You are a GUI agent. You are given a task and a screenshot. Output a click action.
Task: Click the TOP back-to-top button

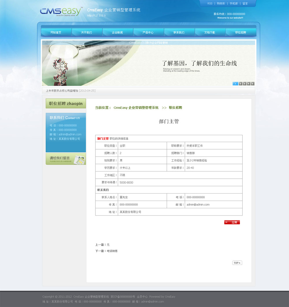point(237,263)
